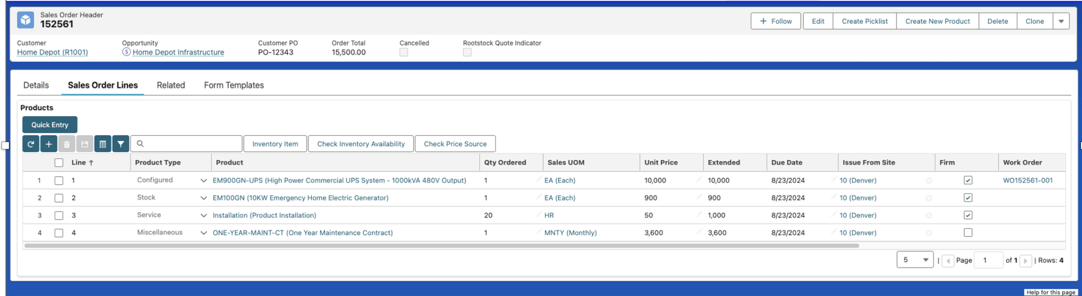Open the Form Templates tab
The height and width of the screenshot is (296, 1082).
(234, 85)
